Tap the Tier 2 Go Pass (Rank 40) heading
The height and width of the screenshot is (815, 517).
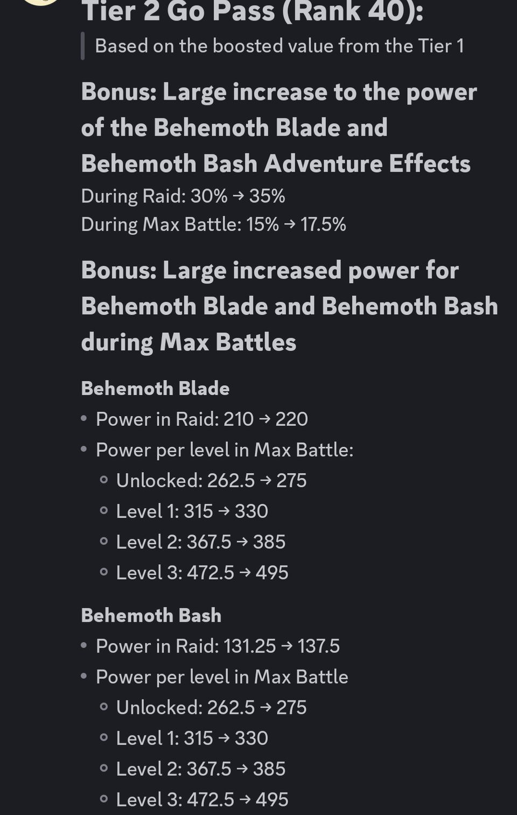click(x=252, y=12)
